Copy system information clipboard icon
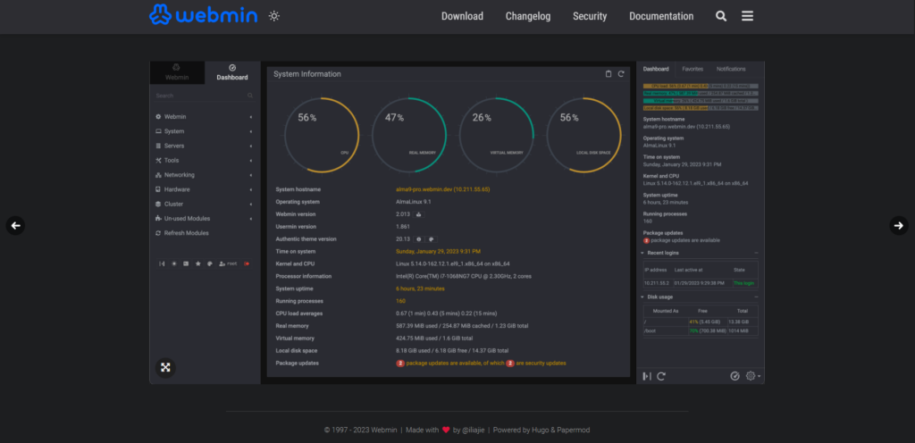This screenshot has height=443, width=915. coord(609,74)
